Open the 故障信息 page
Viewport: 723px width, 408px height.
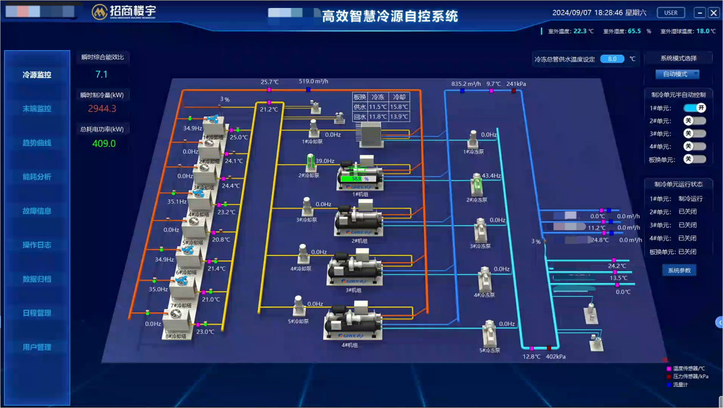[37, 211]
